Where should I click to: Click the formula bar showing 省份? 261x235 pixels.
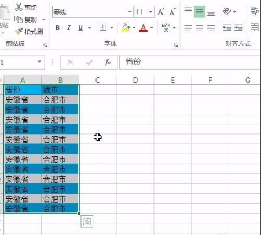point(190,62)
